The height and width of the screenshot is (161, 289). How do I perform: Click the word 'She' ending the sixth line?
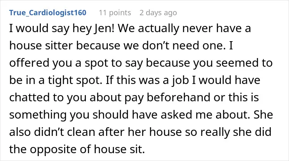point(263,115)
